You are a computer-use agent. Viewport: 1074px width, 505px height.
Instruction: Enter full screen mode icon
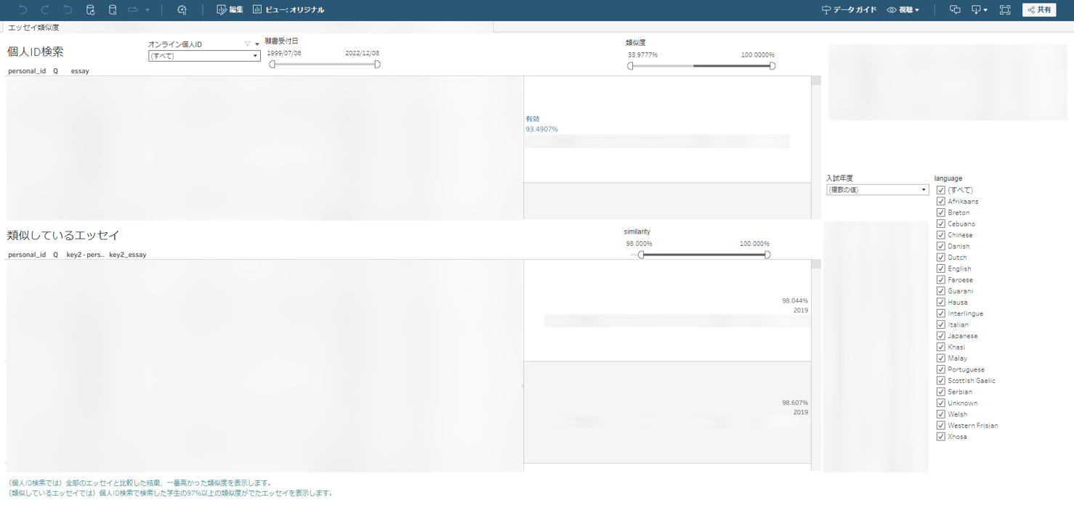[x=1005, y=9]
